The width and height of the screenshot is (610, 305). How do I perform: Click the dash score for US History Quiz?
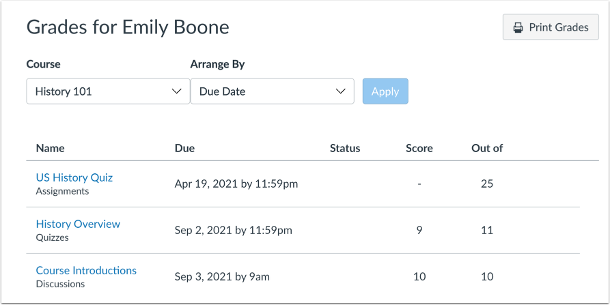(x=419, y=184)
